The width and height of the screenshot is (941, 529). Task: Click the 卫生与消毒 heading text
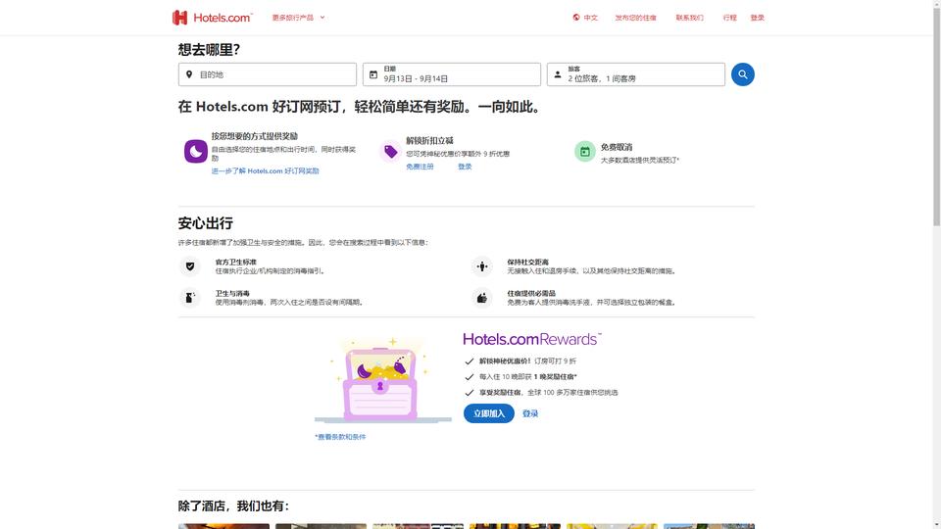pyautogui.click(x=232, y=293)
